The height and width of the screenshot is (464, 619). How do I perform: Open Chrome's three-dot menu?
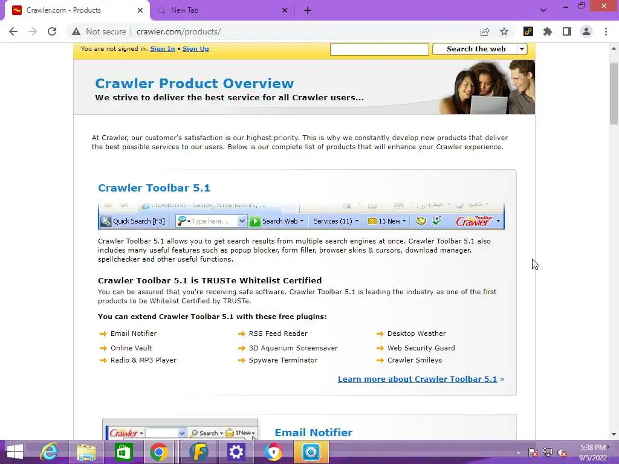(606, 31)
